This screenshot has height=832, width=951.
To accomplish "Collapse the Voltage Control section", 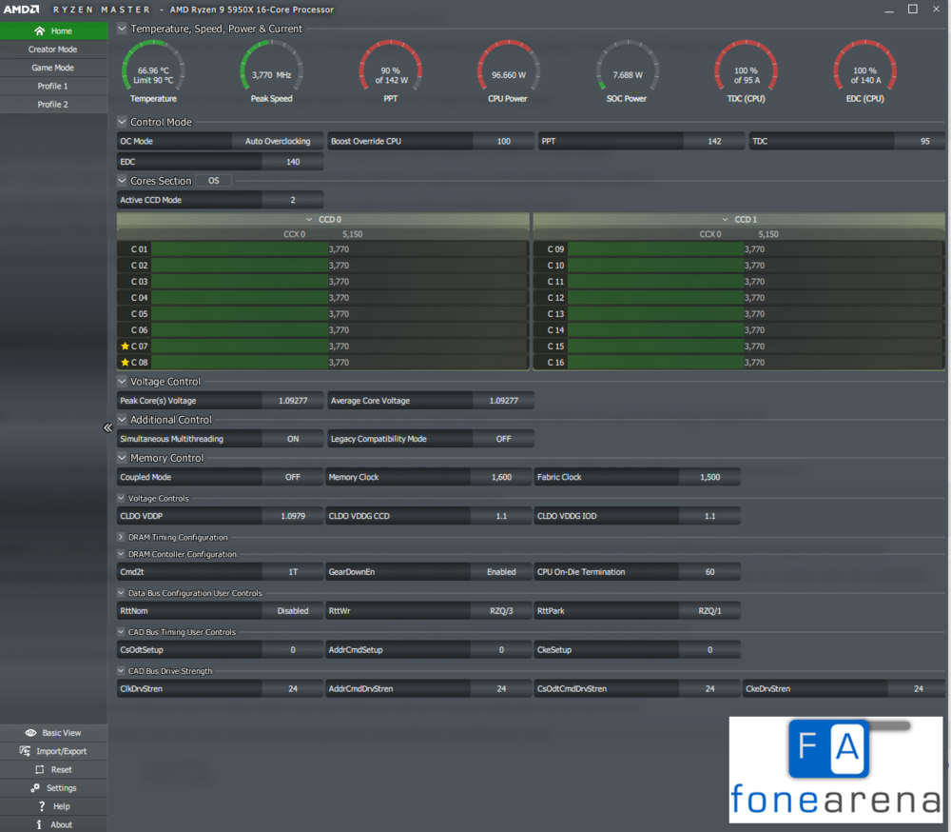I will (x=122, y=381).
